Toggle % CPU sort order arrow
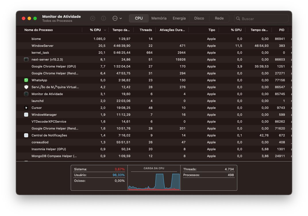308x216 pixels. pyautogui.click(x=105, y=30)
